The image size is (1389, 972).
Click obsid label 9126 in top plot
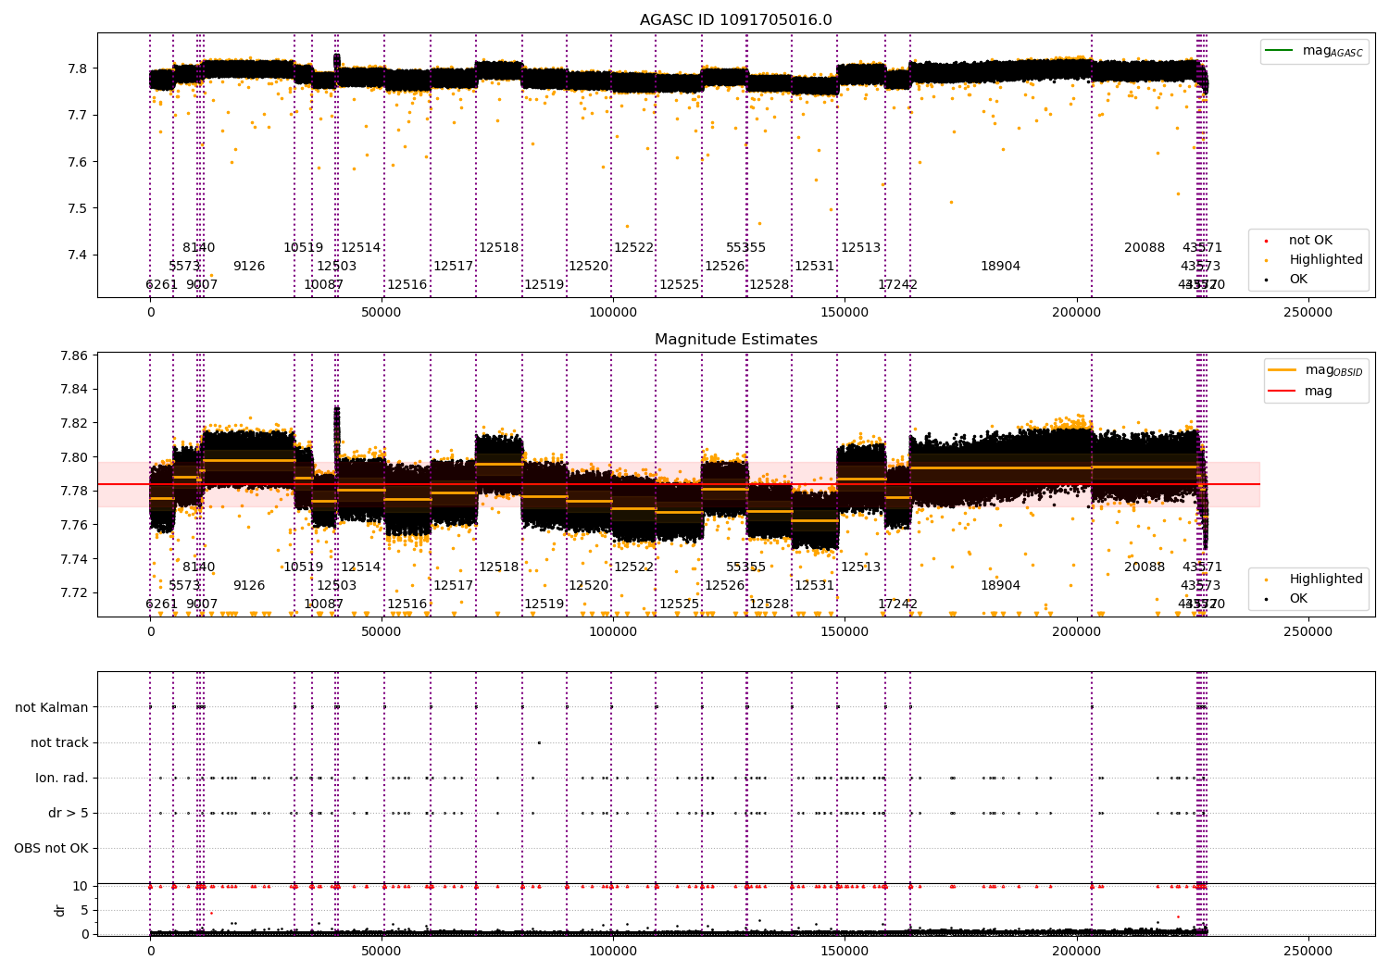(249, 267)
